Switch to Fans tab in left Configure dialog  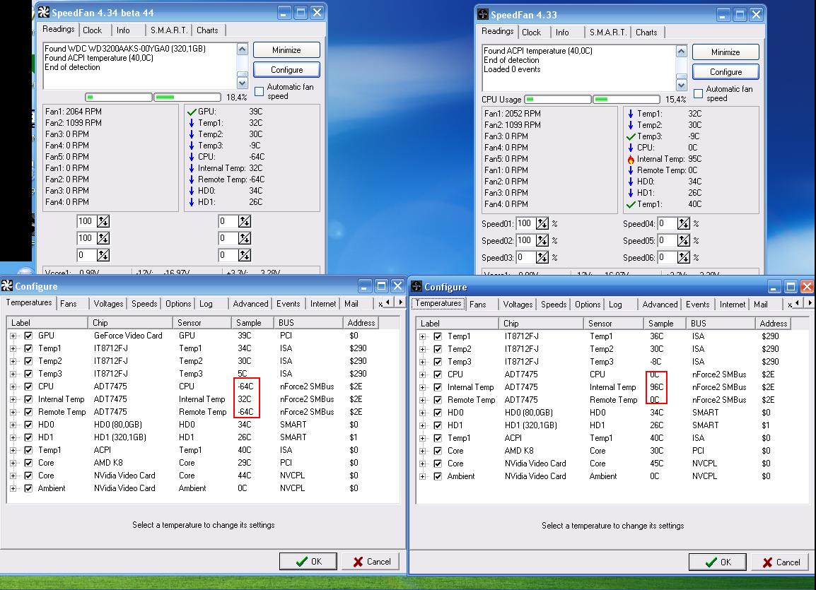tap(68, 304)
